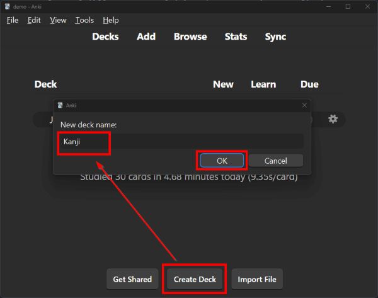Close the New deck name dialog with the X
This screenshot has height=298, width=378.
304,105
